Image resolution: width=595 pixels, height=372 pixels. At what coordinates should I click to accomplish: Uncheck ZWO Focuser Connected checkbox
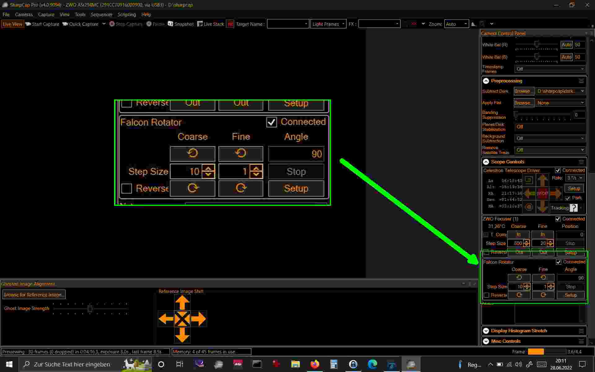tap(558, 219)
